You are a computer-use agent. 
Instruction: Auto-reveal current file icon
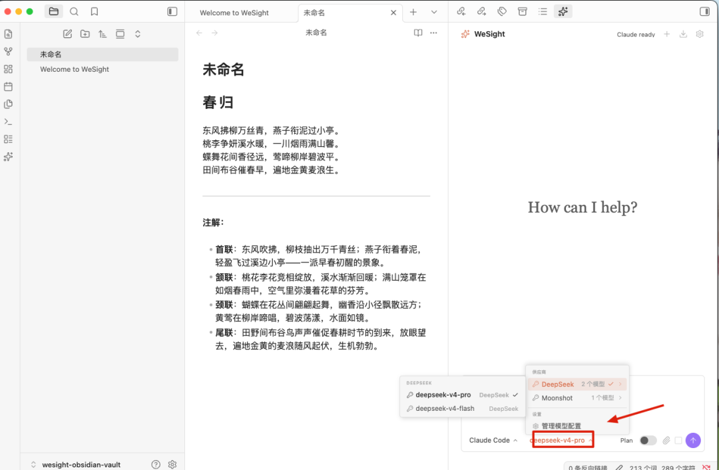[120, 34]
